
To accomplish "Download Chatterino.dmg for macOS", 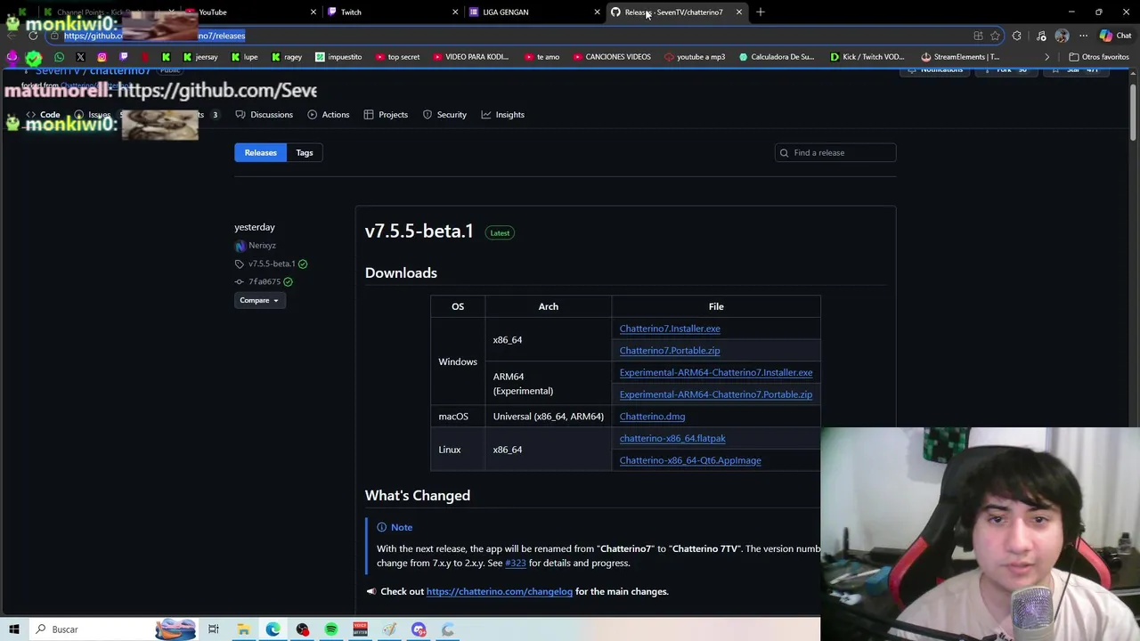I will click(652, 417).
